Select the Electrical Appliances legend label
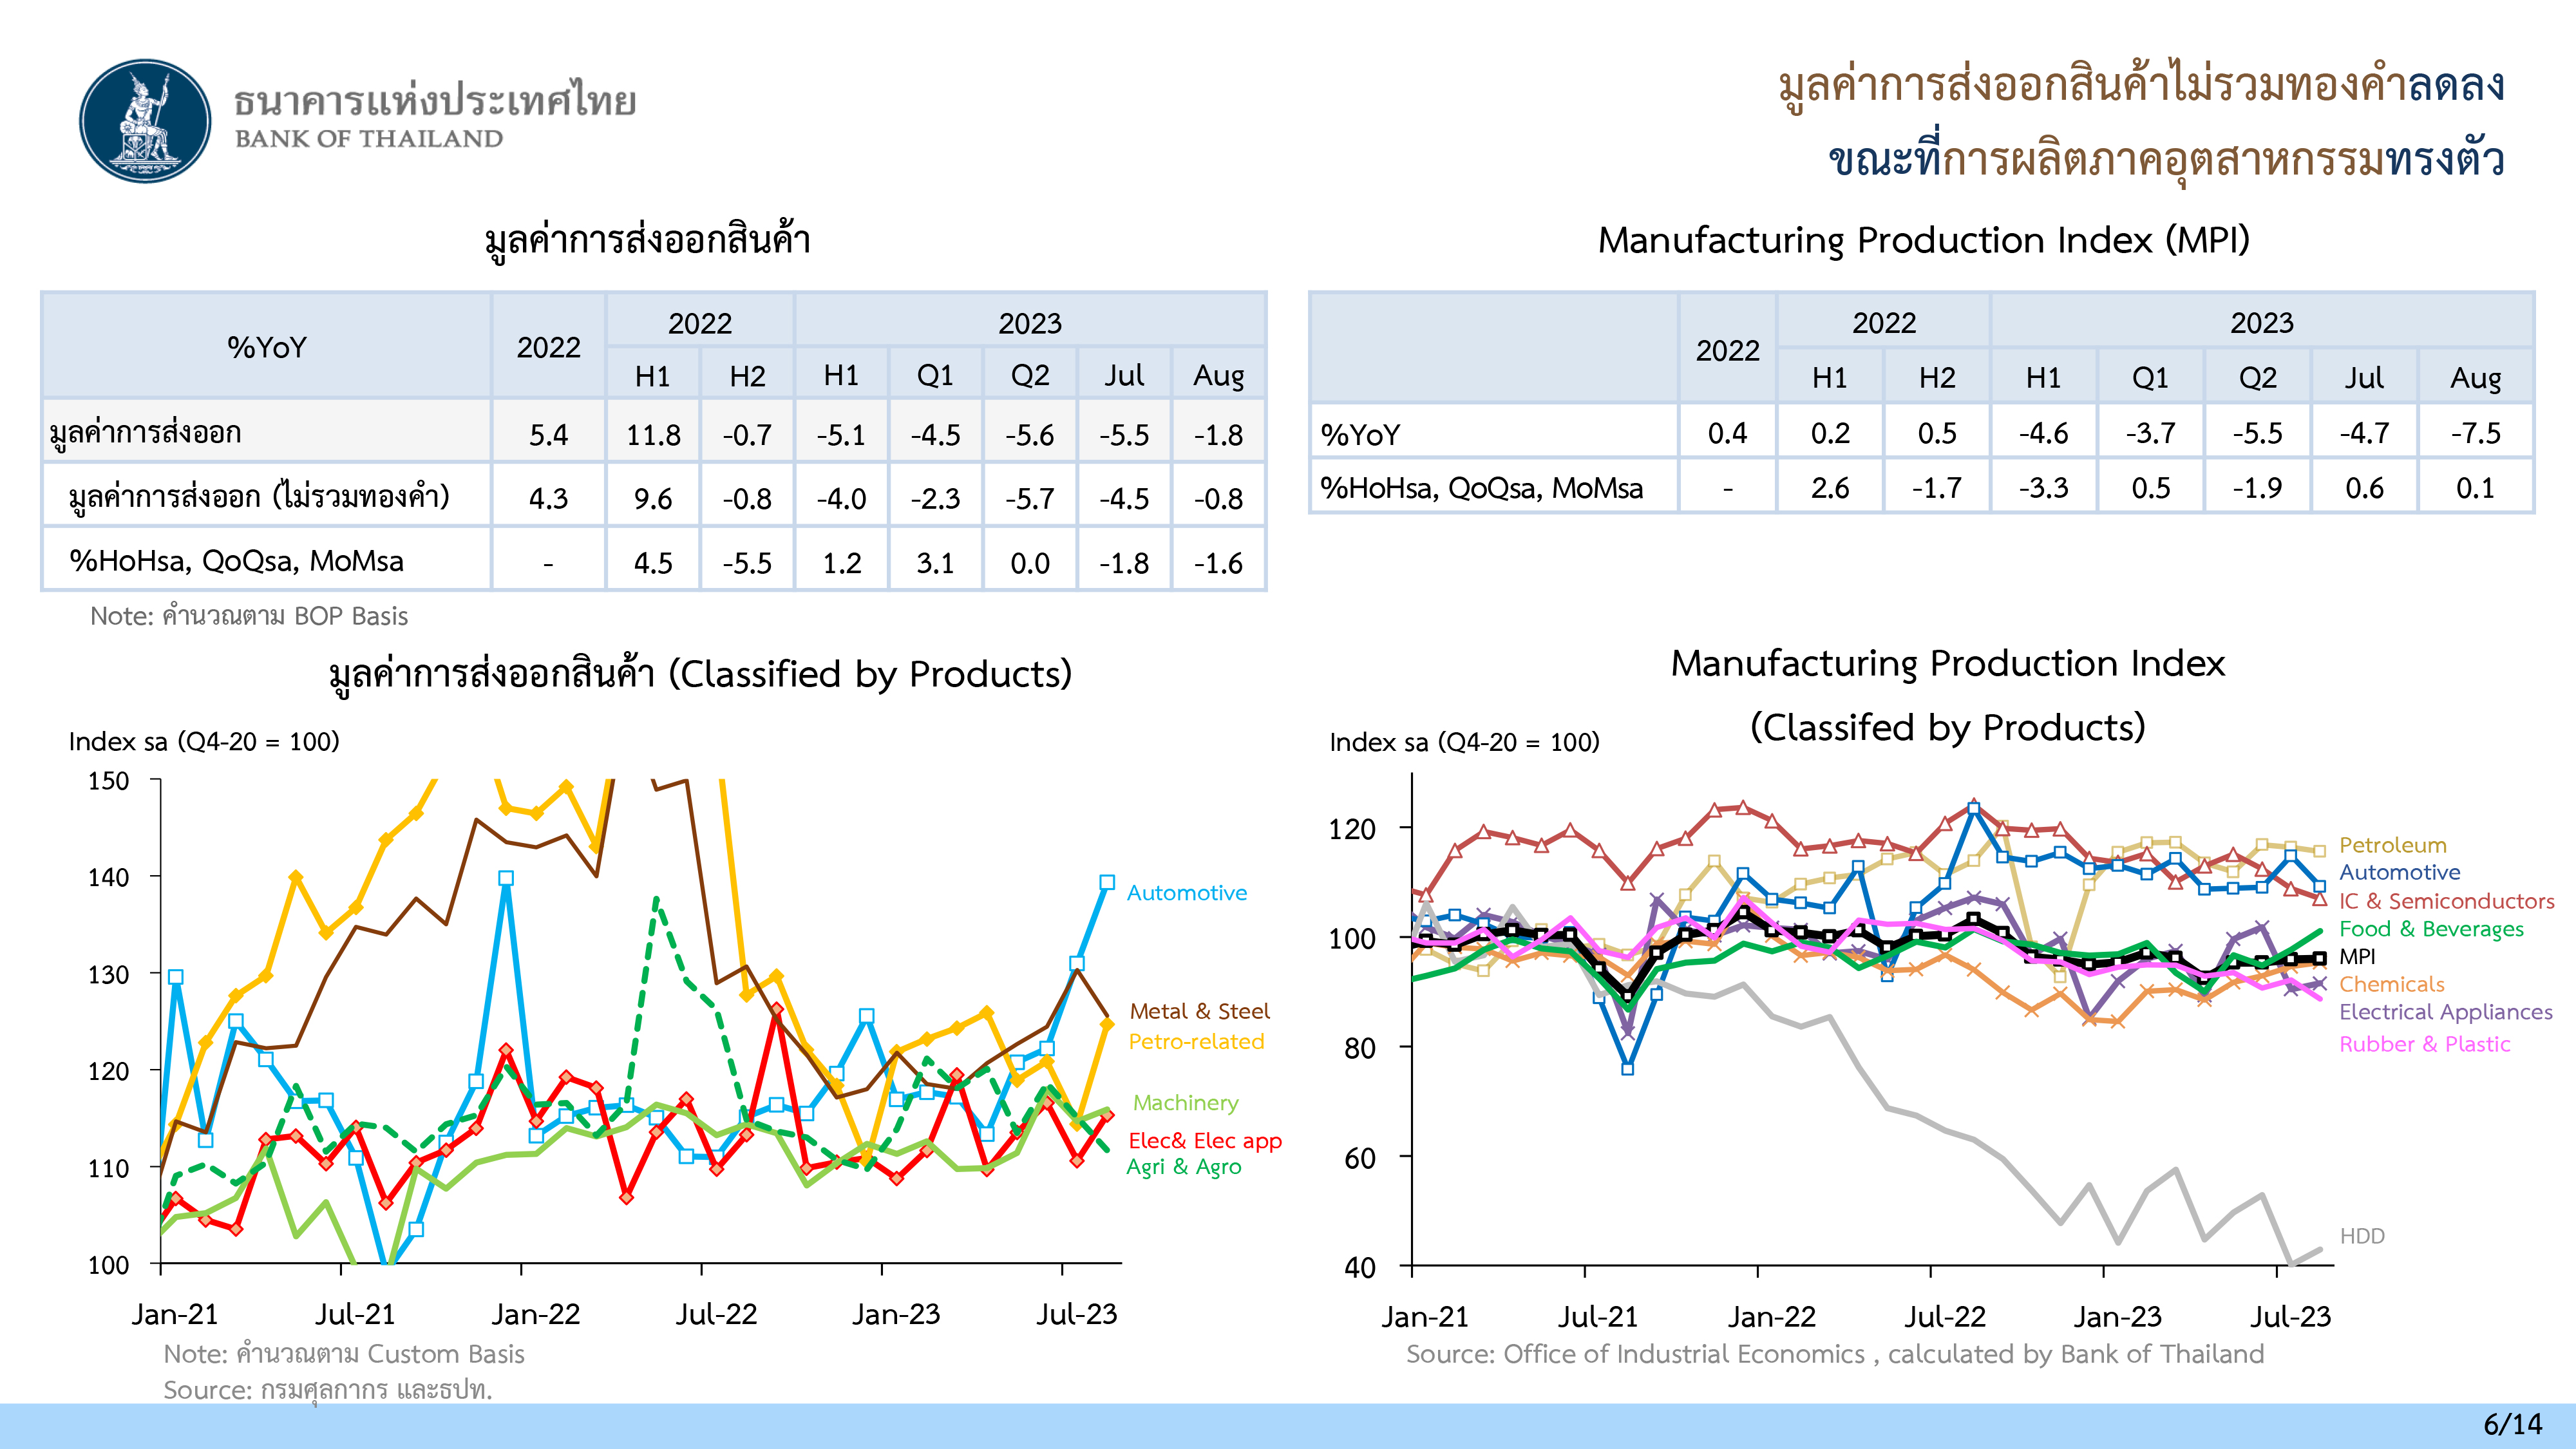This screenshot has height=1449, width=2576. [2445, 1012]
